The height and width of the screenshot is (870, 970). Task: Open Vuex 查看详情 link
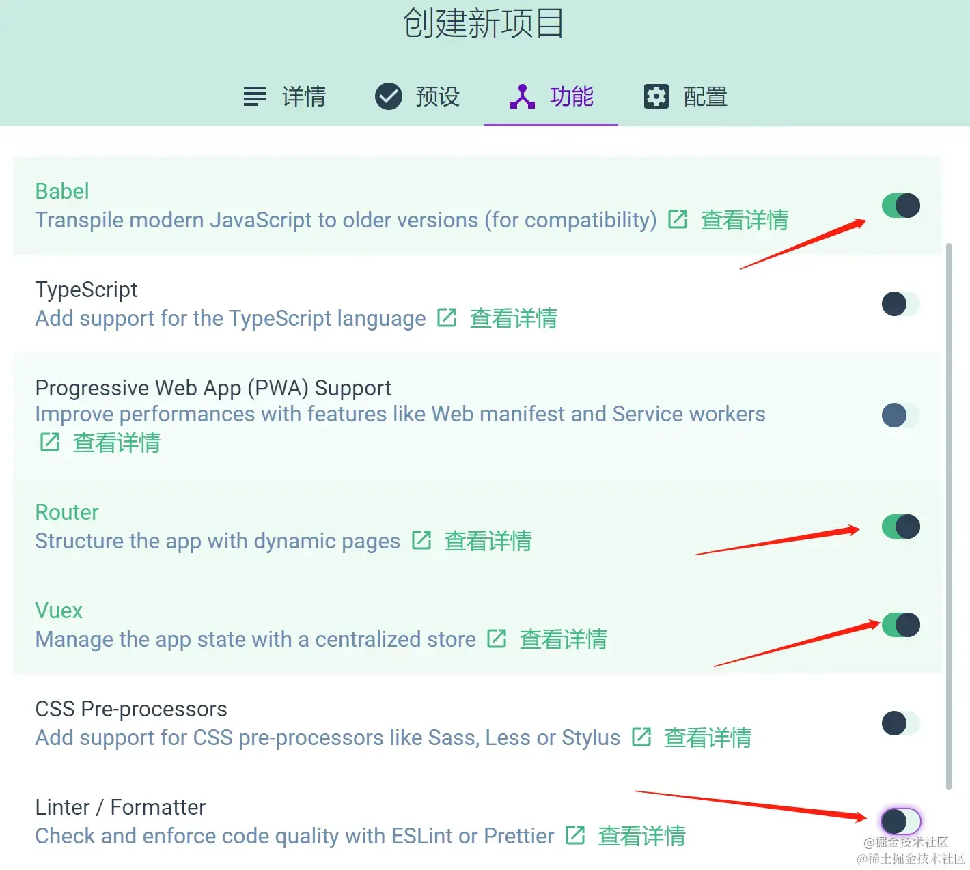564,639
